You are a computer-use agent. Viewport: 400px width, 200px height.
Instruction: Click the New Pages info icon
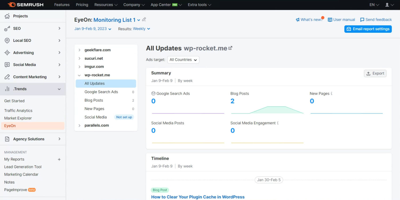pos(331,93)
